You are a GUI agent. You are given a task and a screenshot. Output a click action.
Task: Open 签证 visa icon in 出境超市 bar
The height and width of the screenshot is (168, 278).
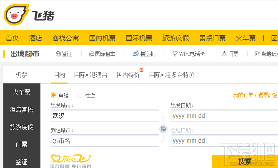click(58, 54)
